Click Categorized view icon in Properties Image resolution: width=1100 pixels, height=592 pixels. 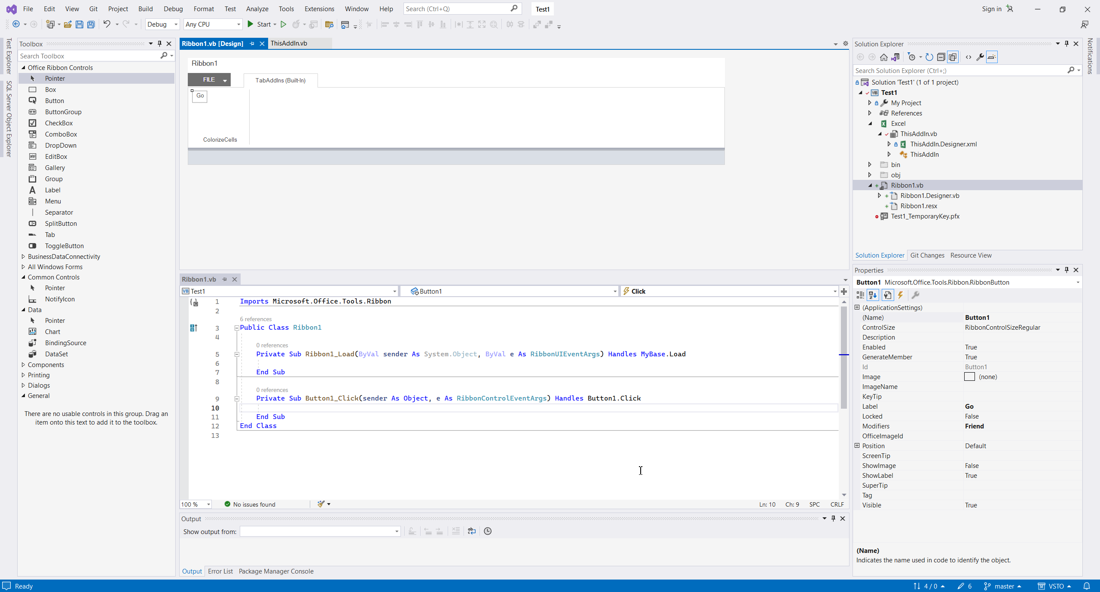coord(860,295)
